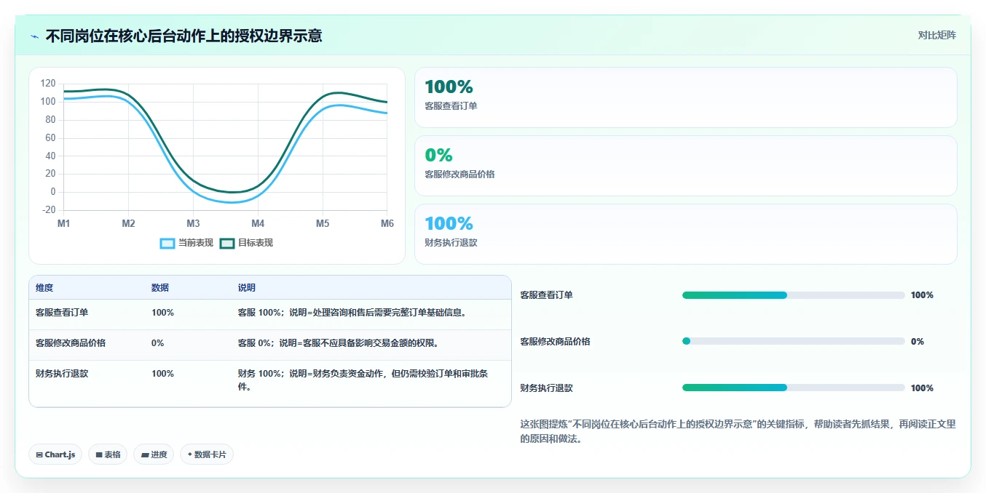Click the 对比矩阵 label in header
The width and height of the screenshot is (986, 493).
[x=937, y=35]
